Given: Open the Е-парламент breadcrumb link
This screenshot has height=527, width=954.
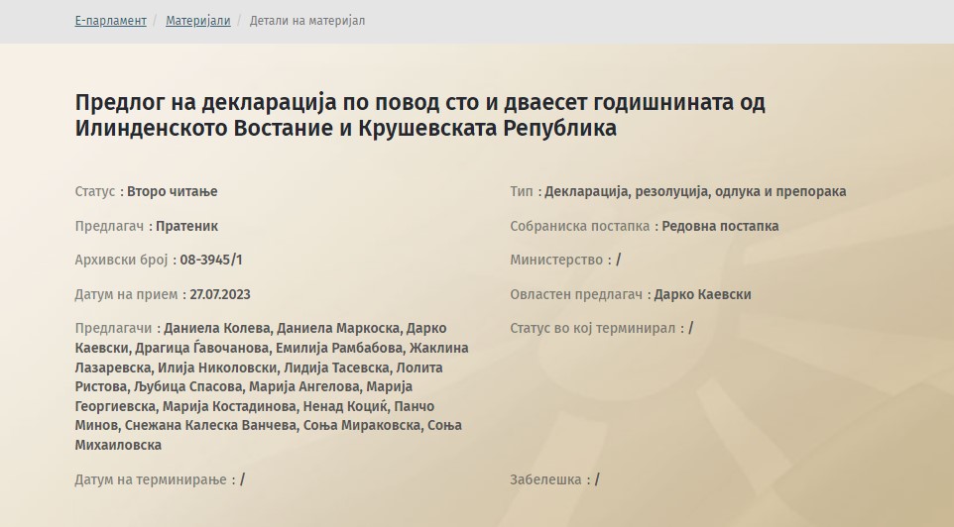Looking at the screenshot, I should [110, 21].
